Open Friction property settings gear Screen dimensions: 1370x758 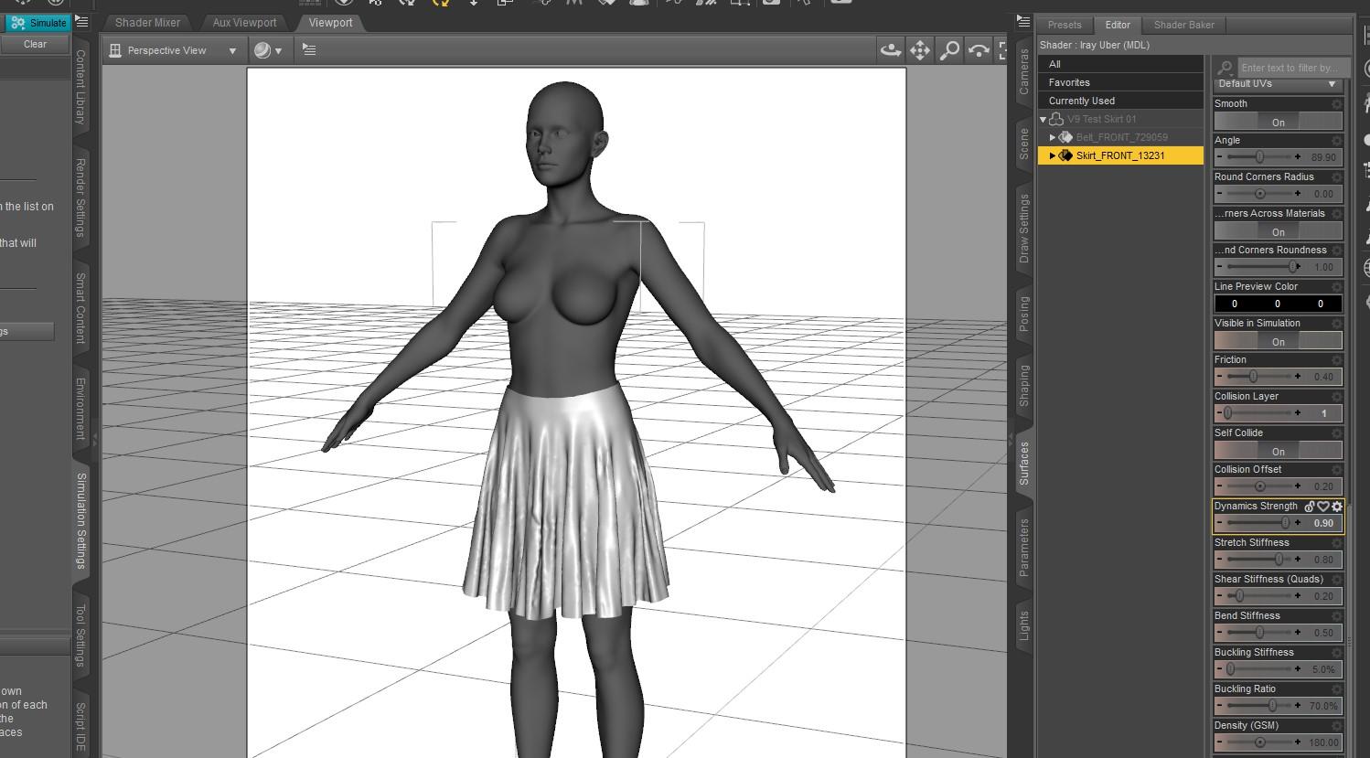(1337, 360)
